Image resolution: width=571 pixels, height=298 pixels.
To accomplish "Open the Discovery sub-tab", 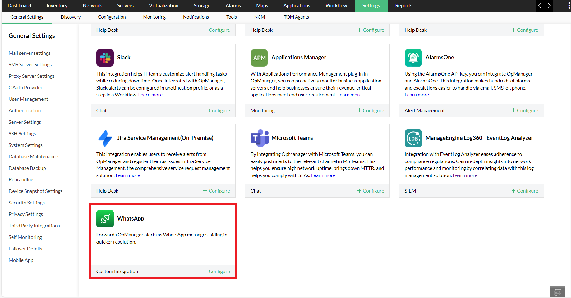I will pos(71,17).
